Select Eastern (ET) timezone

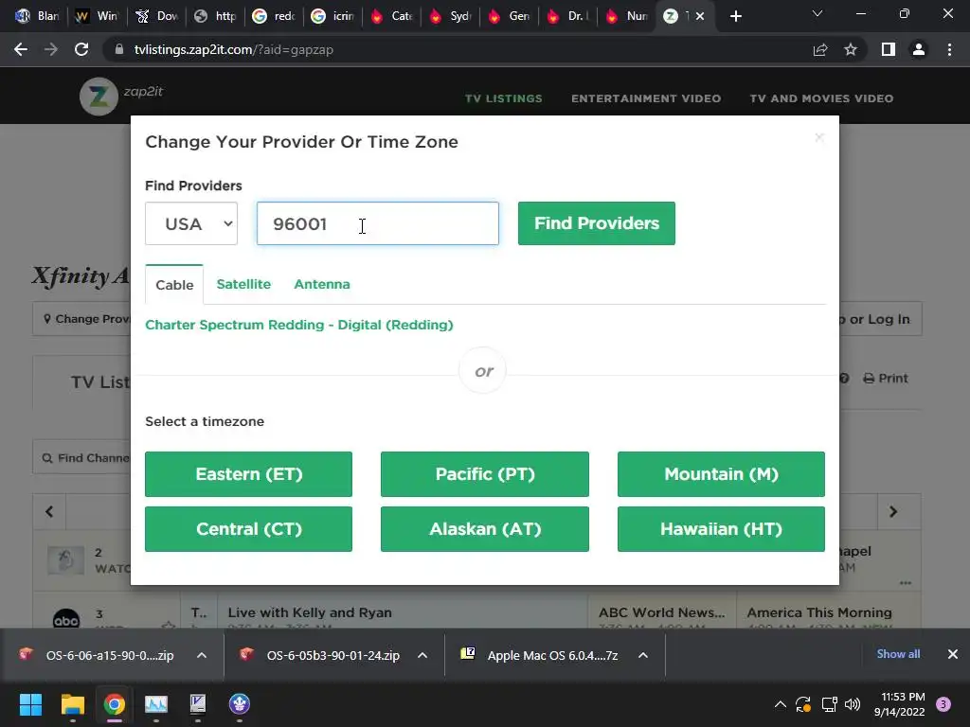249,474
